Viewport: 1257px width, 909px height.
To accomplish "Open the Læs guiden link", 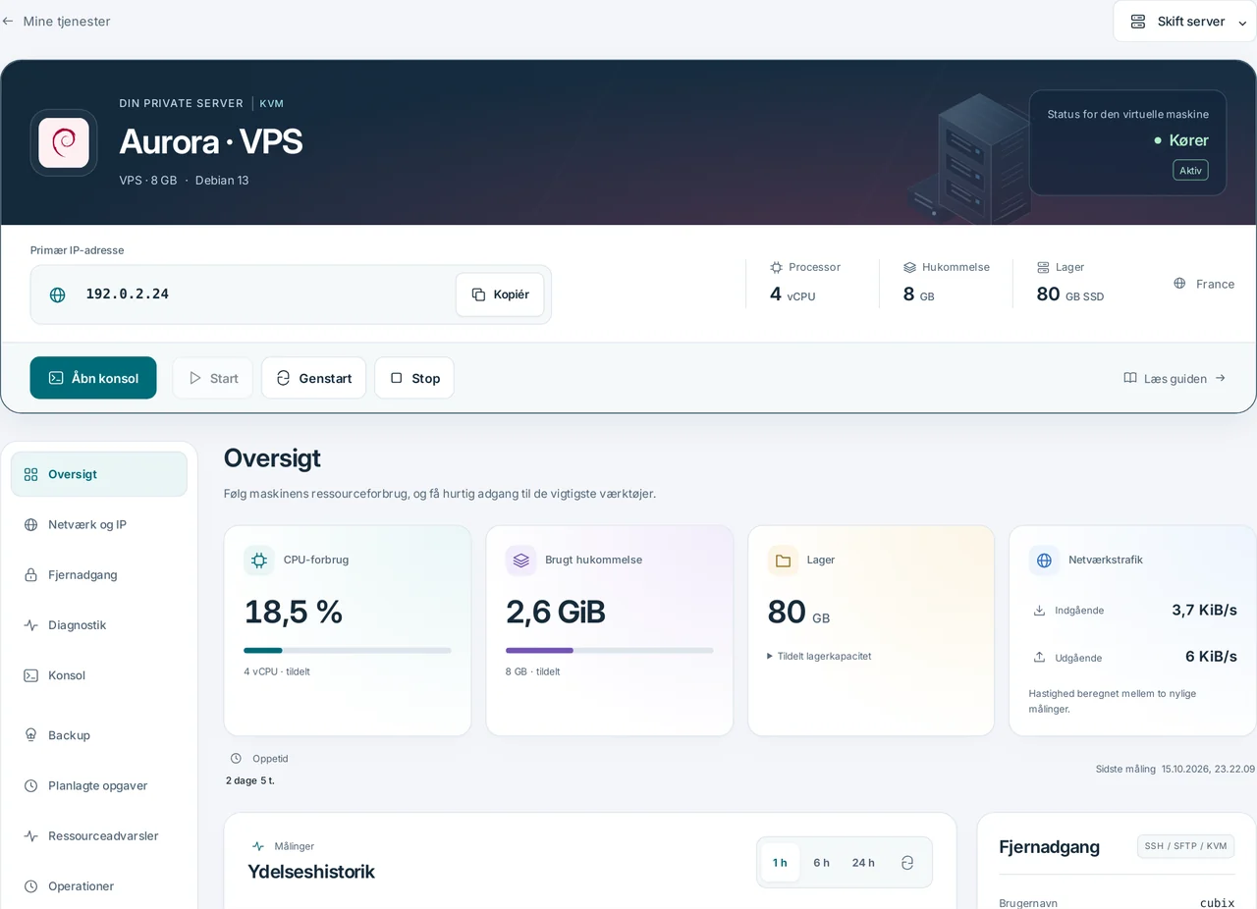I will click(x=1175, y=378).
